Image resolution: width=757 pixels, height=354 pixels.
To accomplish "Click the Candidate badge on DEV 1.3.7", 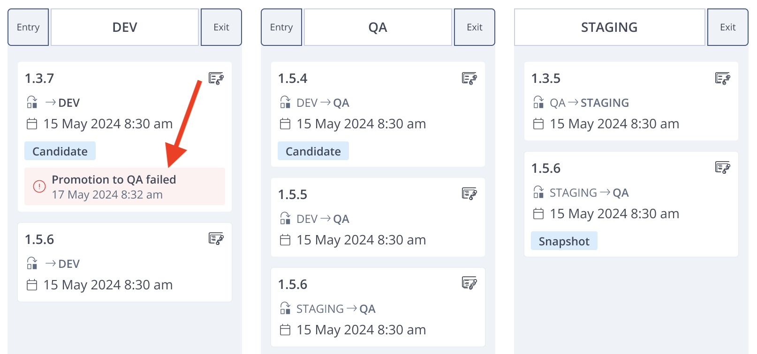I will point(60,151).
